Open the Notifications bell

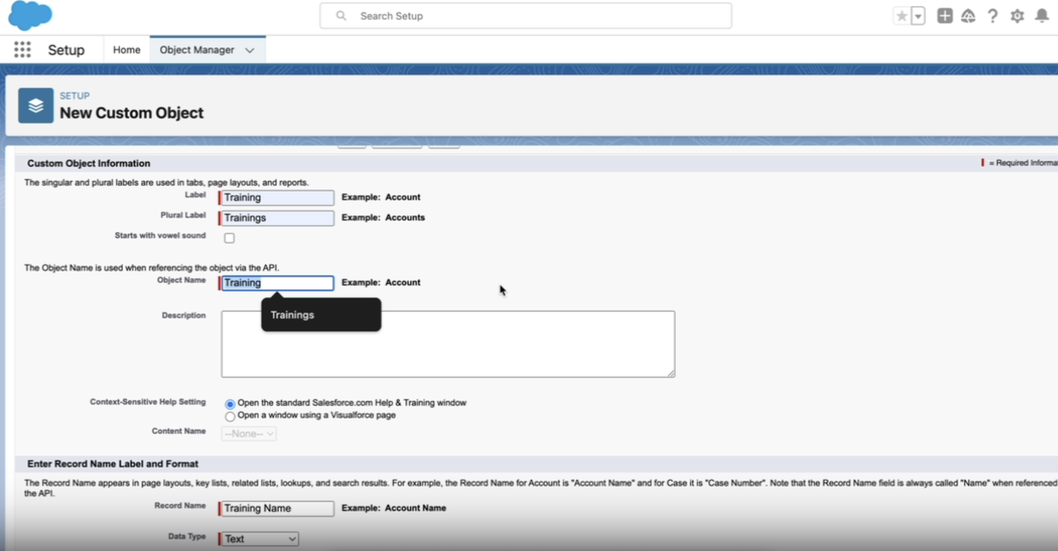coord(1042,16)
